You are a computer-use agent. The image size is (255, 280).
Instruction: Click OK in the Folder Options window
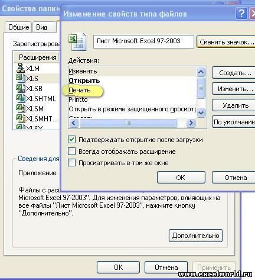point(118,268)
